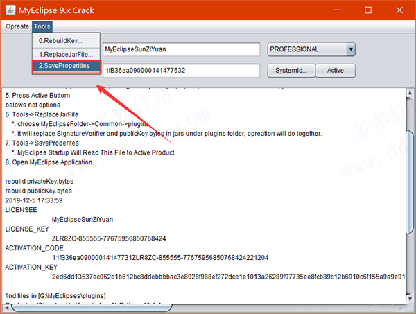Focus the system ID field 1fB36ea090000141477632

coord(181,71)
